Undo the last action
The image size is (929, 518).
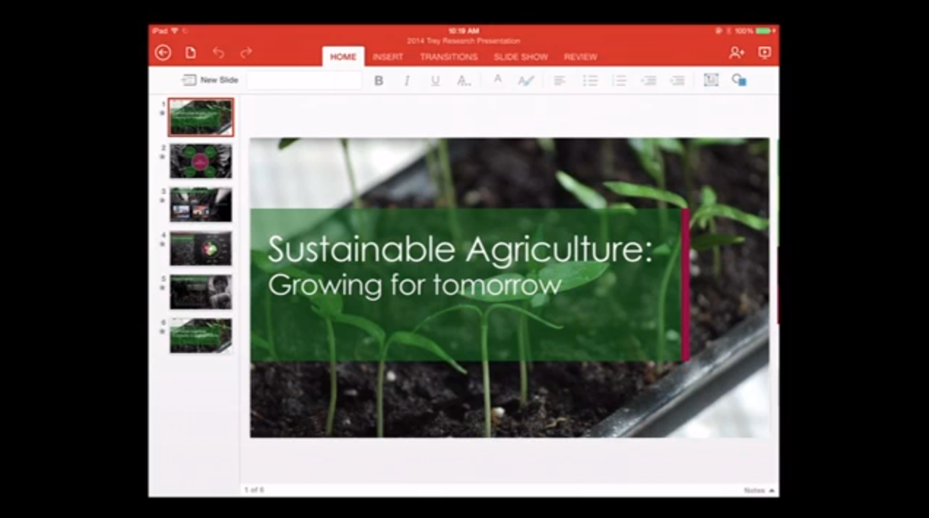coord(218,53)
